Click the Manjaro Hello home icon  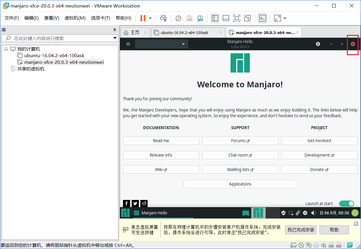click(128, 44)
